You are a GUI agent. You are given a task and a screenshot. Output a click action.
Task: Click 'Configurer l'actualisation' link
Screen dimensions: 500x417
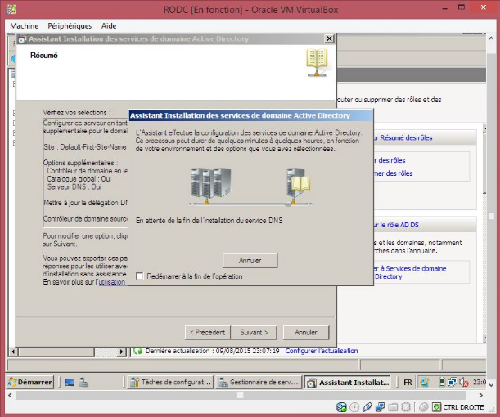[x=322, y=351]
